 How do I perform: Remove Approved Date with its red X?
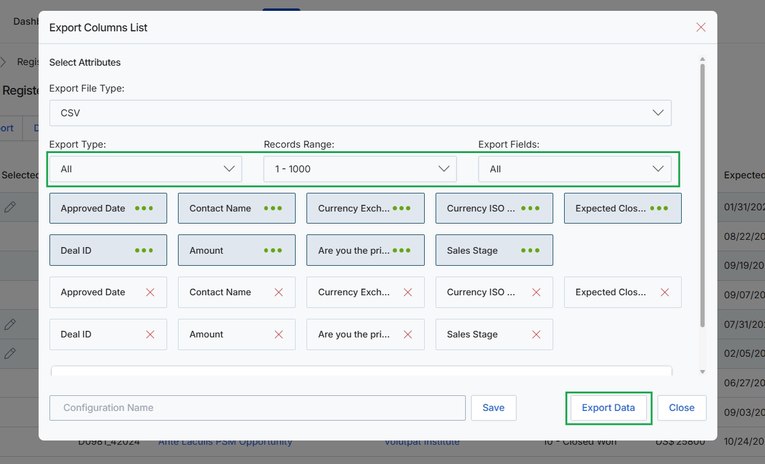[150, 292]
